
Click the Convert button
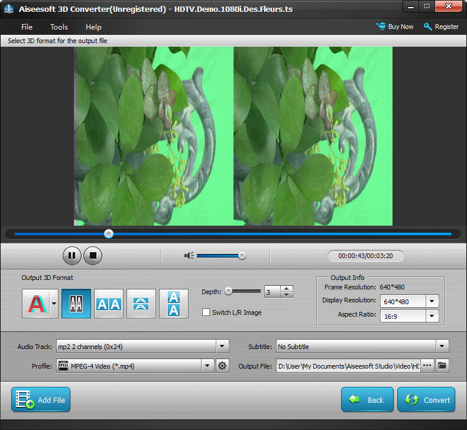pyautogui.click(x=426, y=400)
